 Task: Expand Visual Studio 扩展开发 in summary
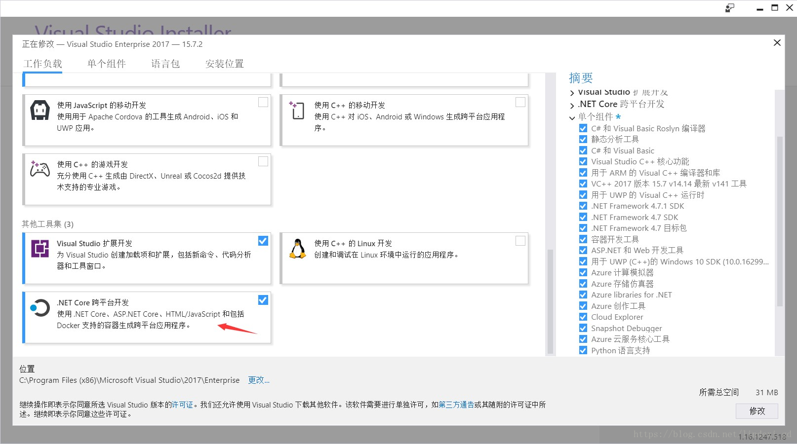572,93
